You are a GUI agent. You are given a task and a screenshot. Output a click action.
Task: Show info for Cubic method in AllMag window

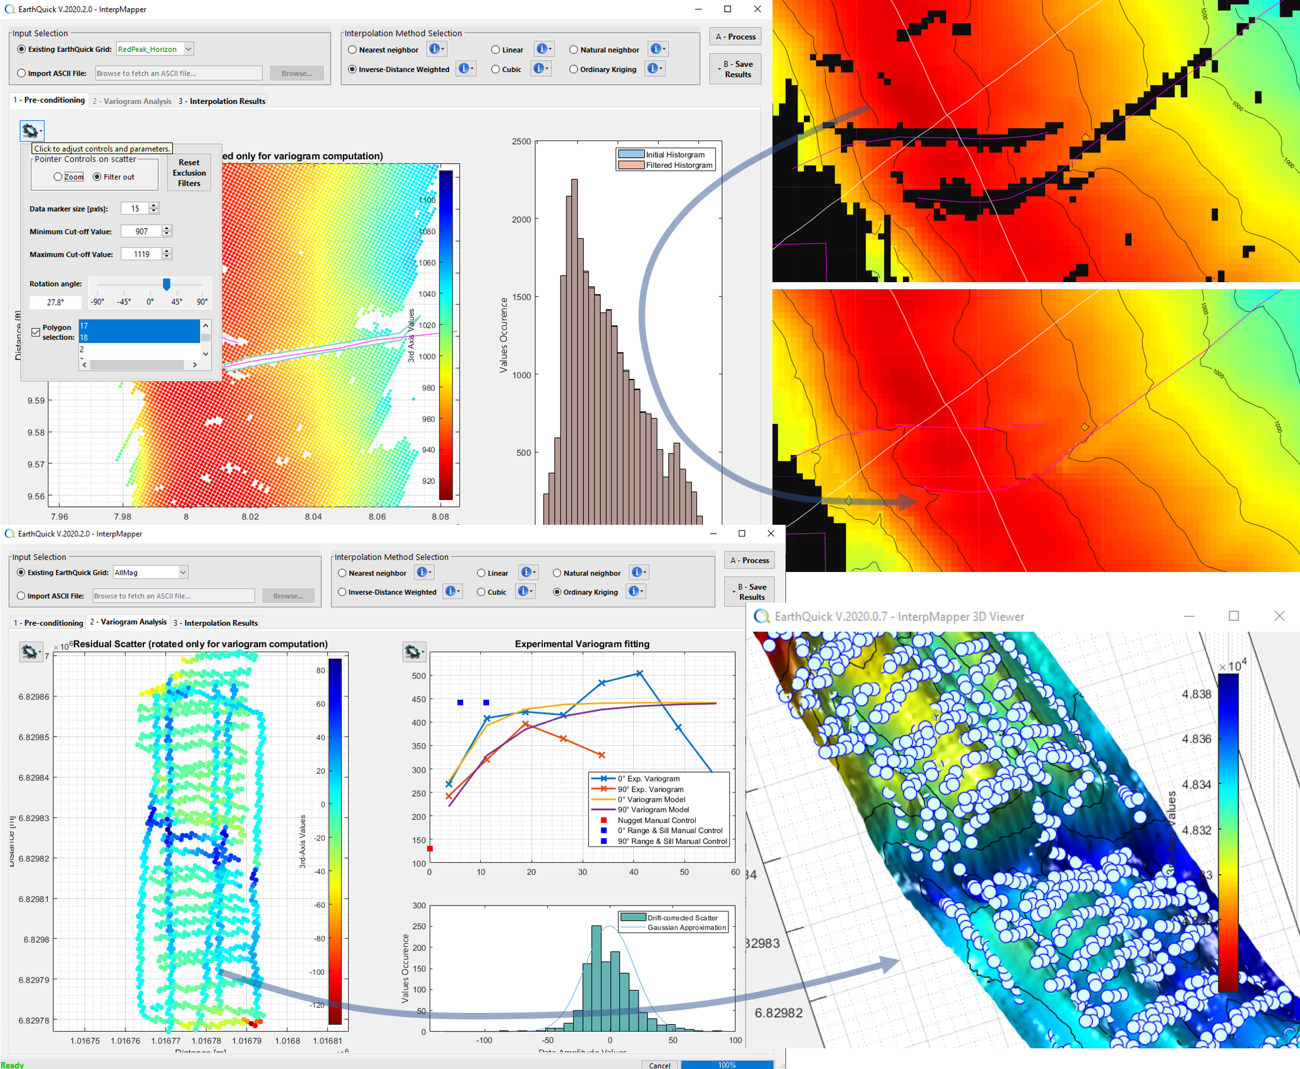click(x=525, y=592)
